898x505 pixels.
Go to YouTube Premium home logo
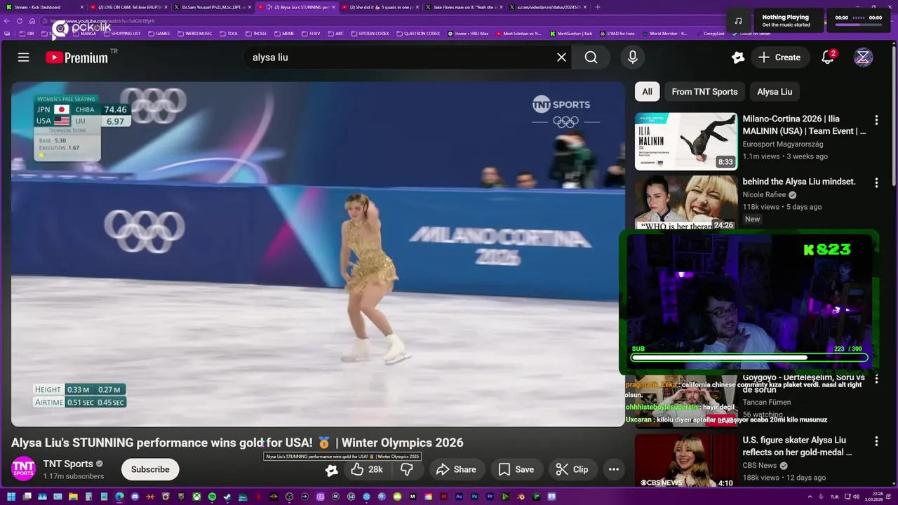(77, 58)
